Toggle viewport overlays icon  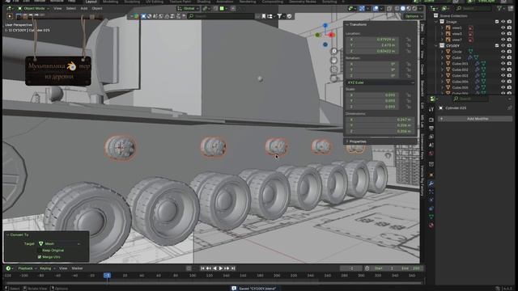[x=376, y=8]
